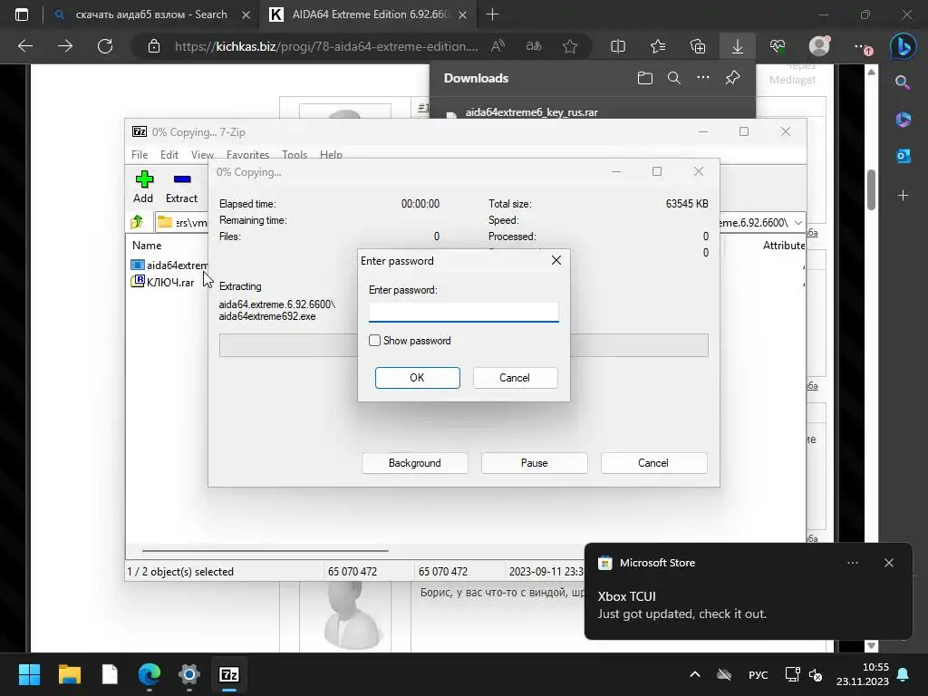The width and height of the screenshot is (928, 696).
Task: Open the 7-Zip Favorites menu
Action: [x=247, y=154]
